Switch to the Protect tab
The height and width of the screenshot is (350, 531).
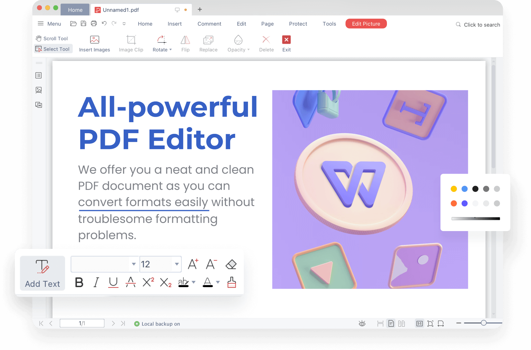click(298, 24)
